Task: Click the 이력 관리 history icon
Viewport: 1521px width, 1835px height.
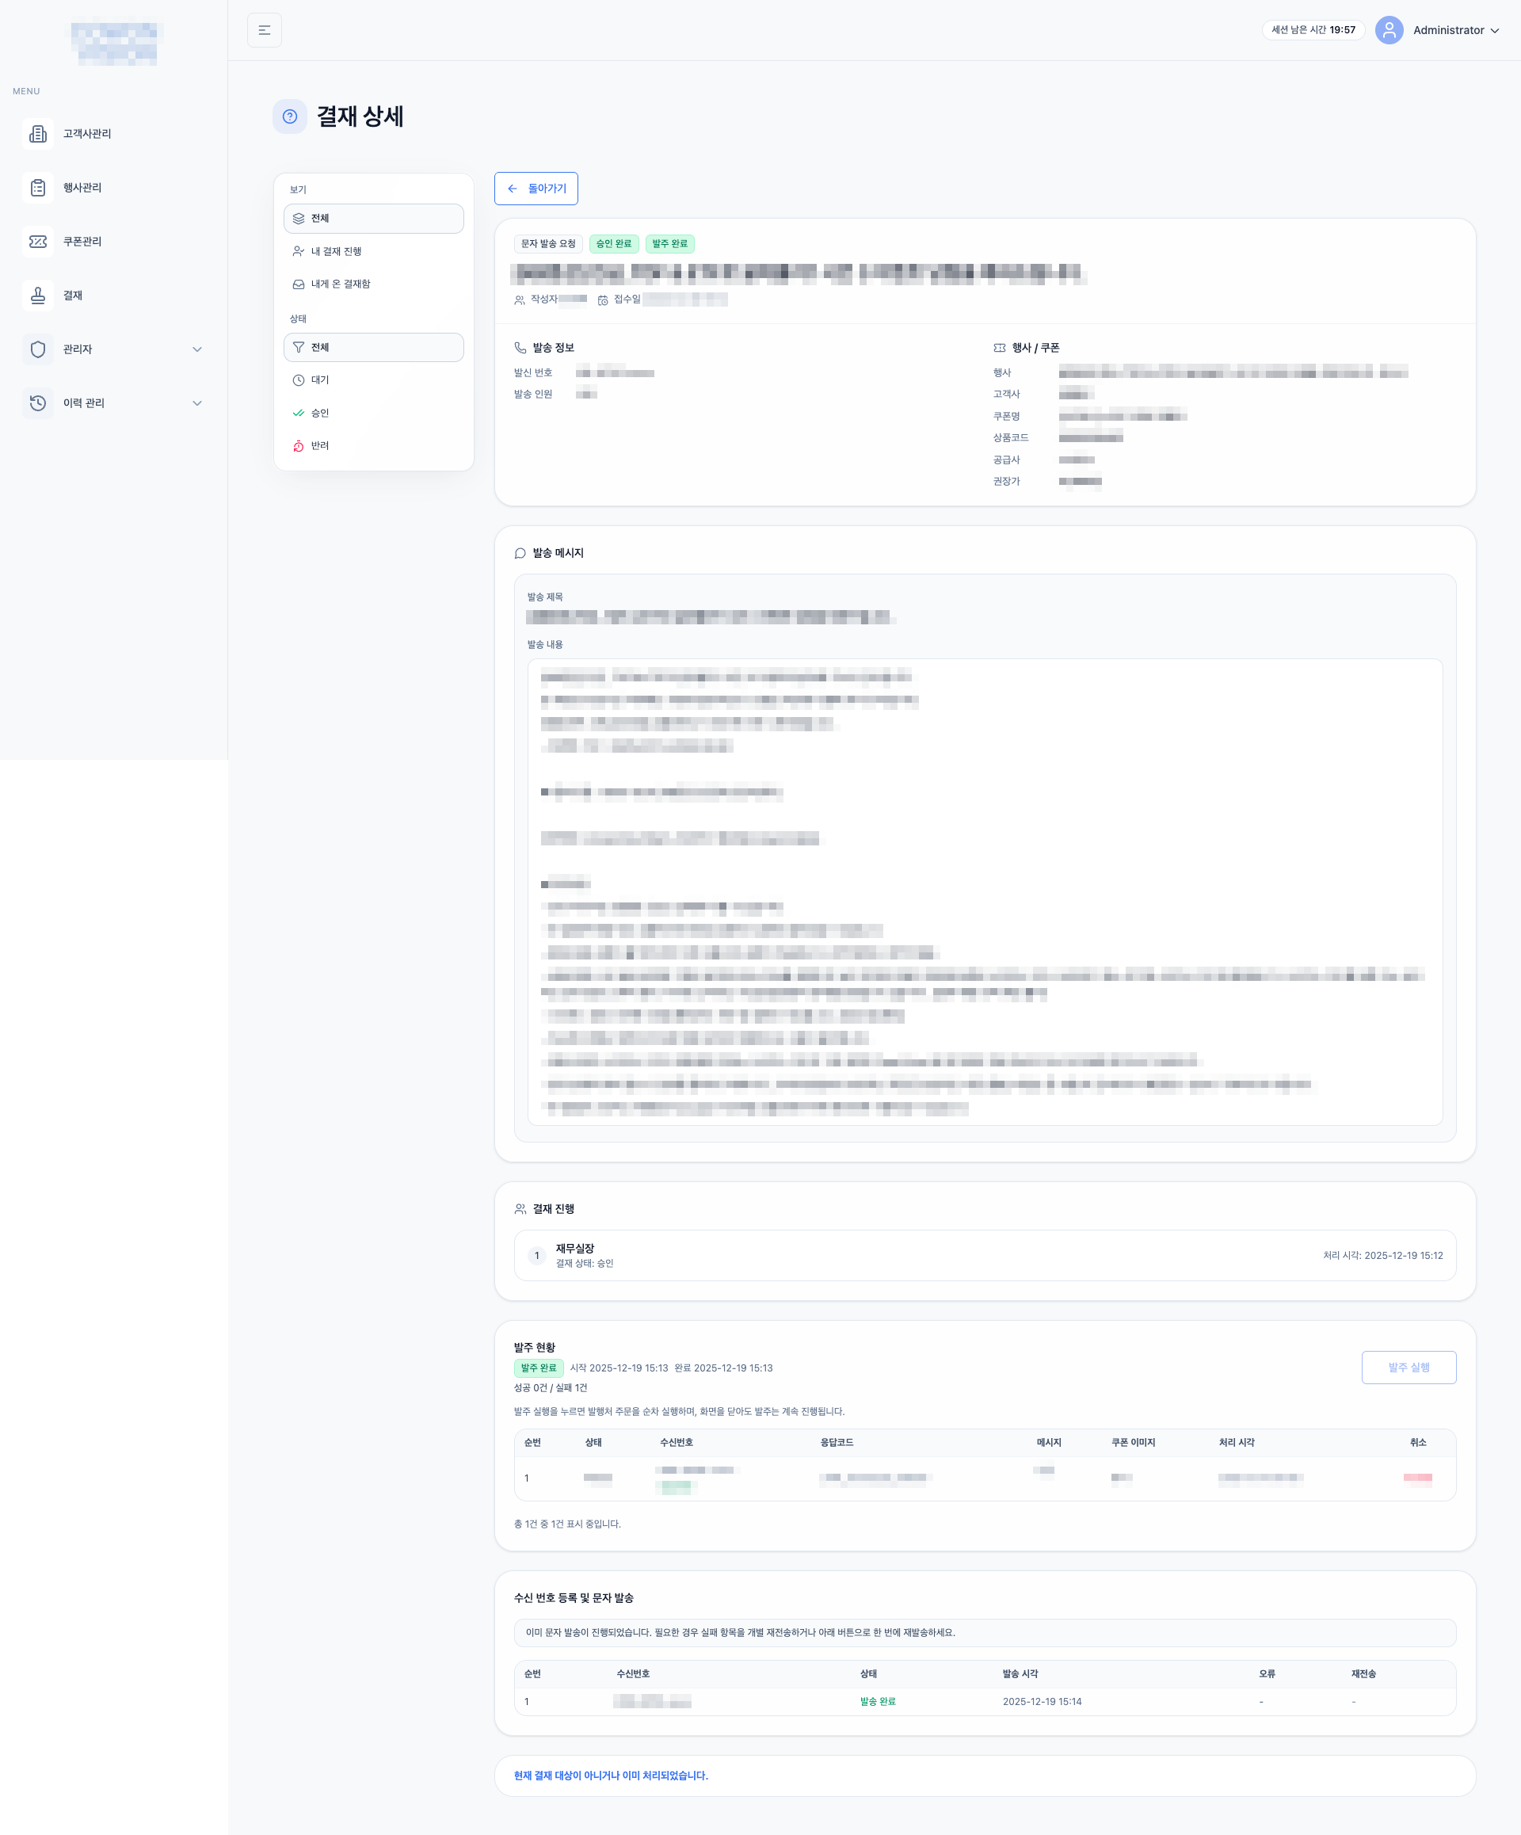Action: [37, 402]
